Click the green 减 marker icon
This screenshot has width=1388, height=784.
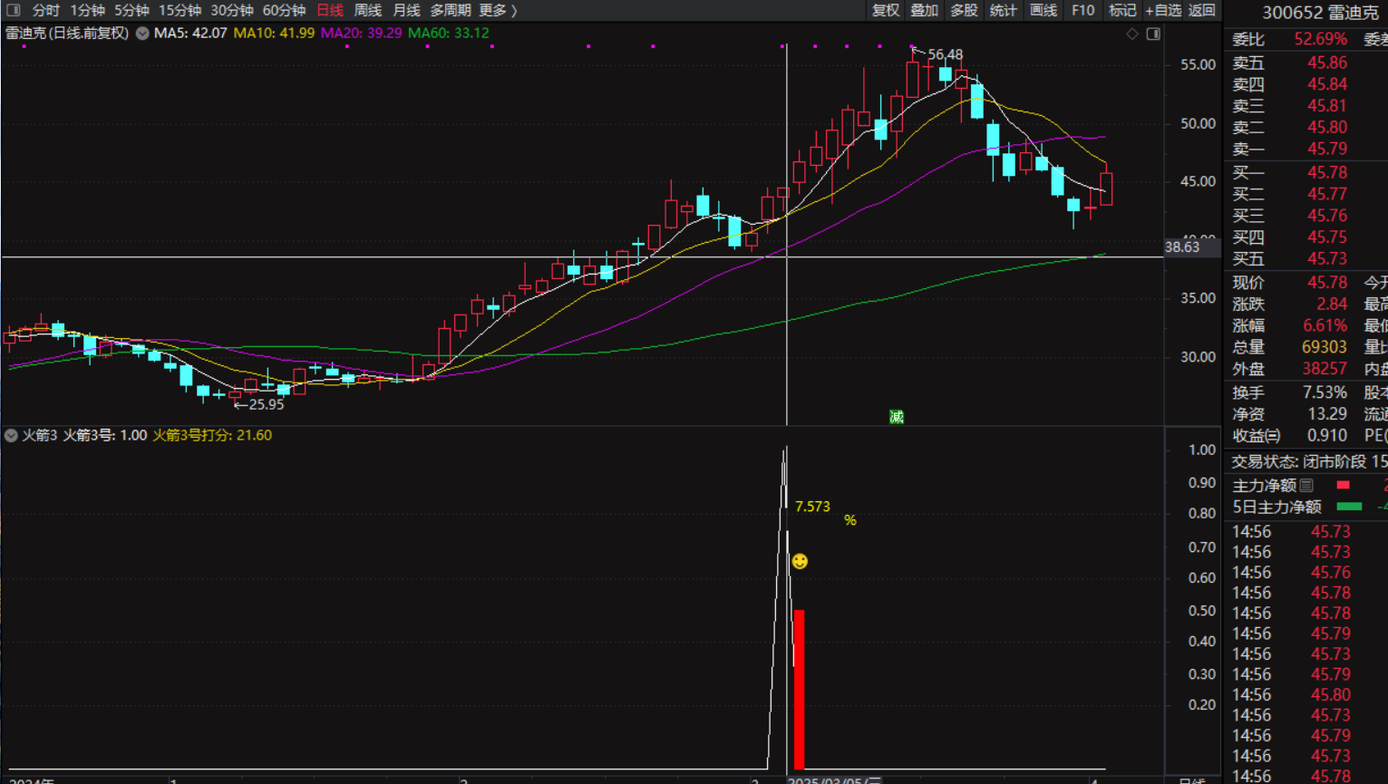[x=896, y=417]
